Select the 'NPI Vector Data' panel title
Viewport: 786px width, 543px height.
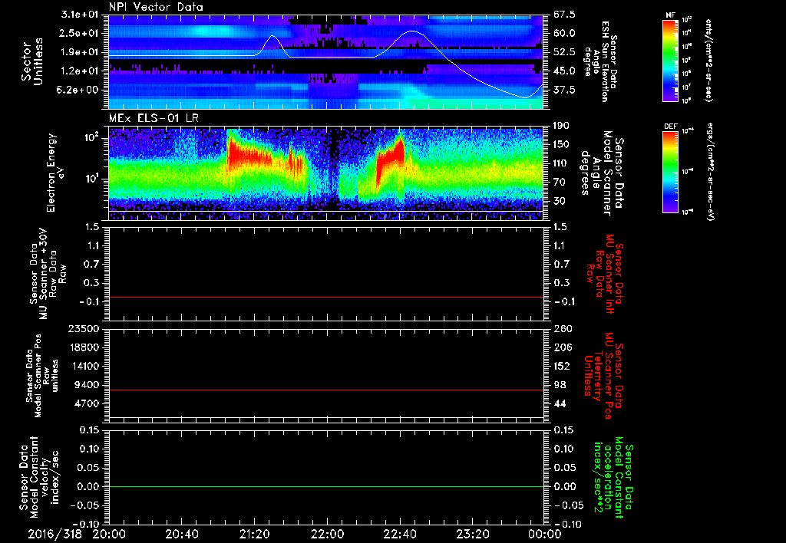pos(156,7)
